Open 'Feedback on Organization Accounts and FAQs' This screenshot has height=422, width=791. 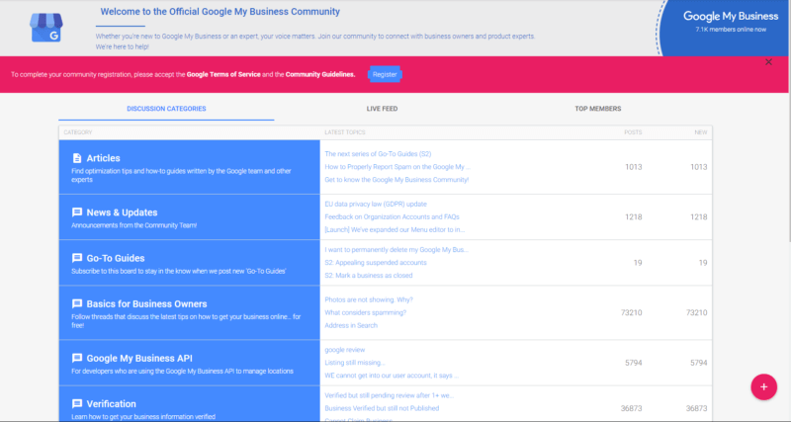coord(392,216)
